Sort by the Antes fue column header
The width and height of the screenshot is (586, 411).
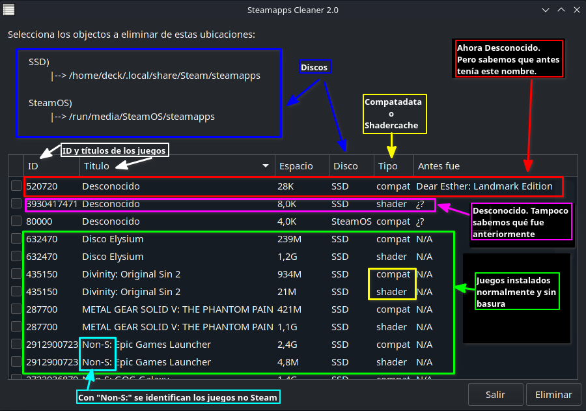[x=495, y=165]
